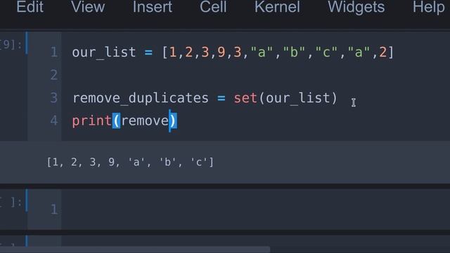Click the In [9] cell prompt
The width and height of the screenshot is (450, 253).
(x=11, y=45)
